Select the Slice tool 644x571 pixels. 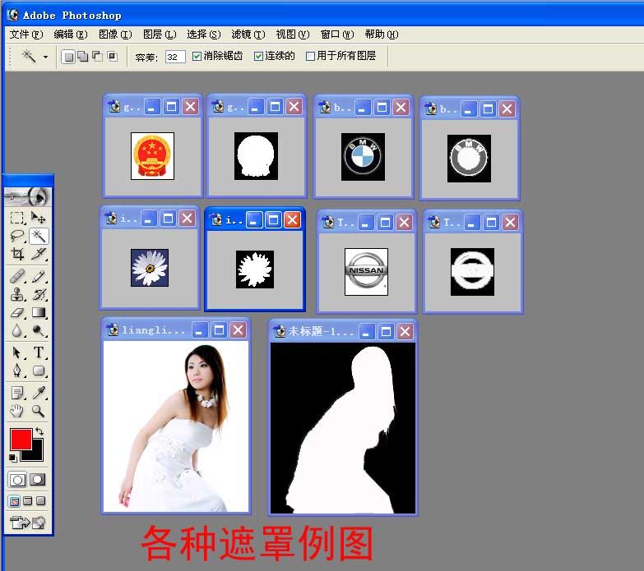pyautogui.click(x=39, y=254)
